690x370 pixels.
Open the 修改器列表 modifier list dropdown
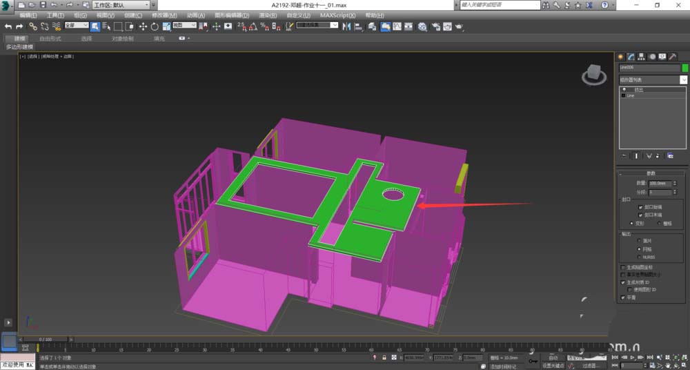tap(653, 79)
